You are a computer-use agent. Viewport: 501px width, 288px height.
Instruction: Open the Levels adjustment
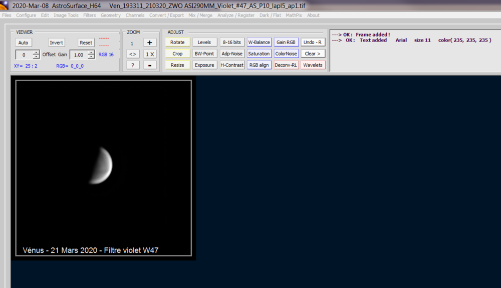point(204,42)
